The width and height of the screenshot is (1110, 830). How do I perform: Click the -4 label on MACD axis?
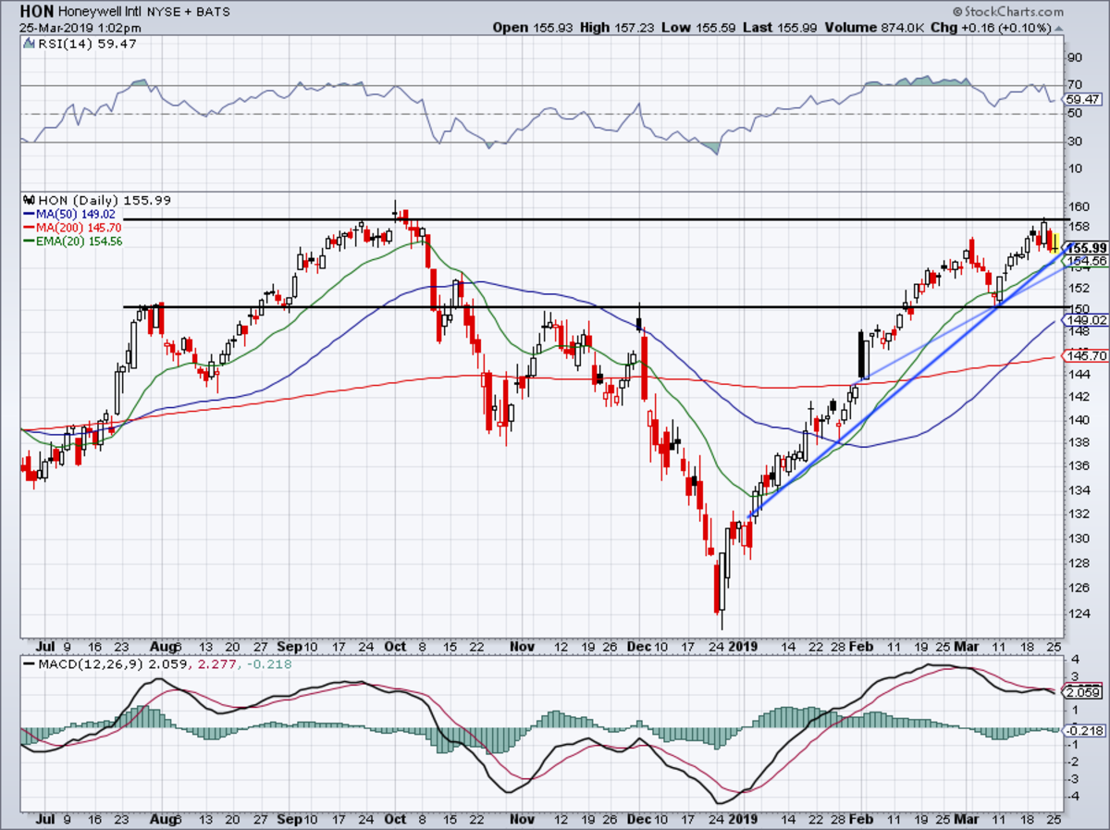point(1073,796)
